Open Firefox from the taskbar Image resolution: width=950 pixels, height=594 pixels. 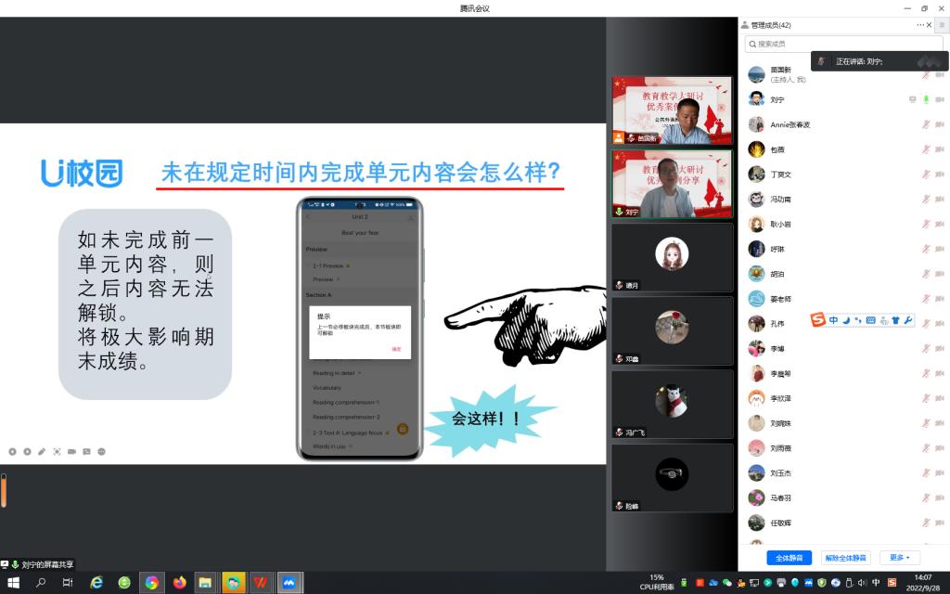179,583
